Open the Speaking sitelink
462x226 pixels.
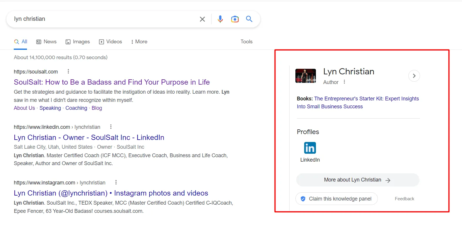click(x=50, y=108)
